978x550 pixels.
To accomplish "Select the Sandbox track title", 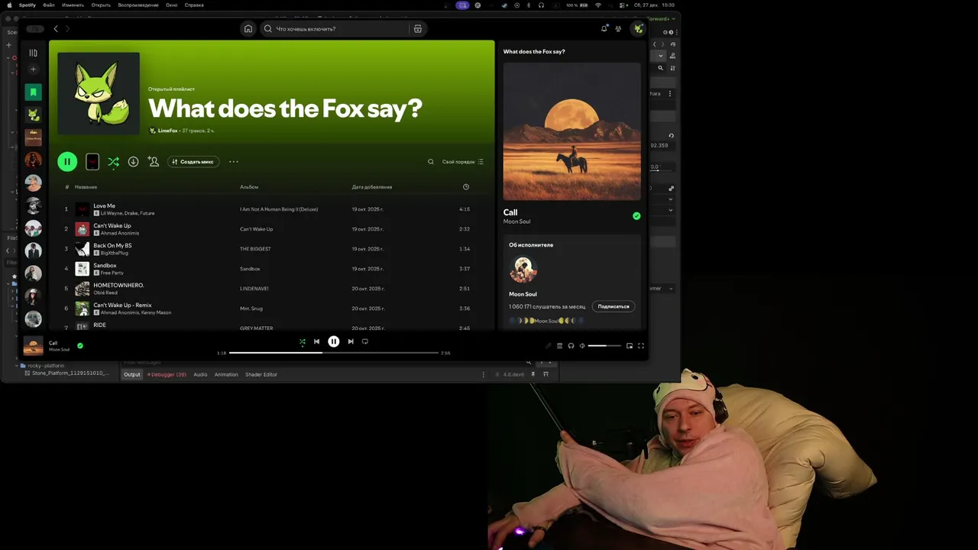I will point(105,265).
